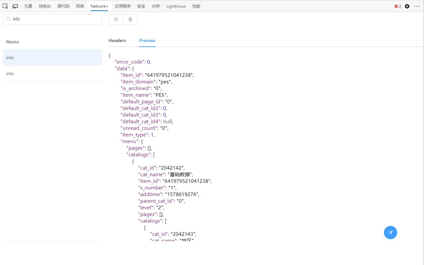Select the second info request row

(52, 74)
